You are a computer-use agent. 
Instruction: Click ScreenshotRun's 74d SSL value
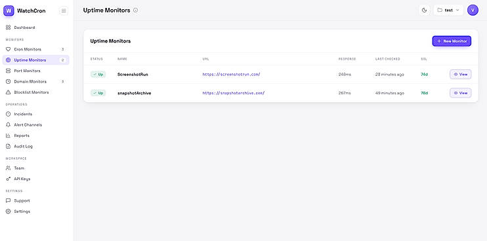coord(424,75)
